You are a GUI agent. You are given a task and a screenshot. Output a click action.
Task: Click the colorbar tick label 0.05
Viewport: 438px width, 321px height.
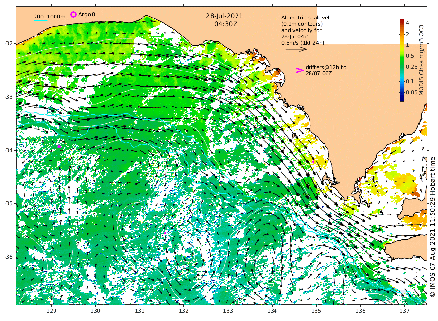(x=411, y=92)
